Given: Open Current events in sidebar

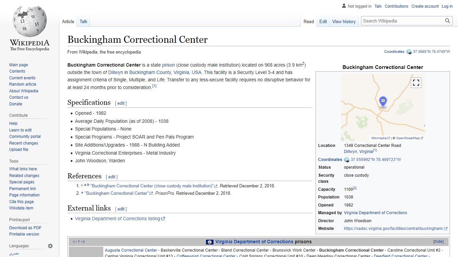Looking at the screenshot, I should [22, 78].
